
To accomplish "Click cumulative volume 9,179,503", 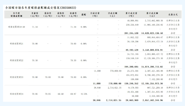I will (133, 88).
